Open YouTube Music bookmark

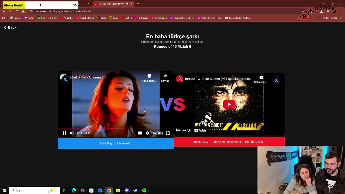[85, 18]
